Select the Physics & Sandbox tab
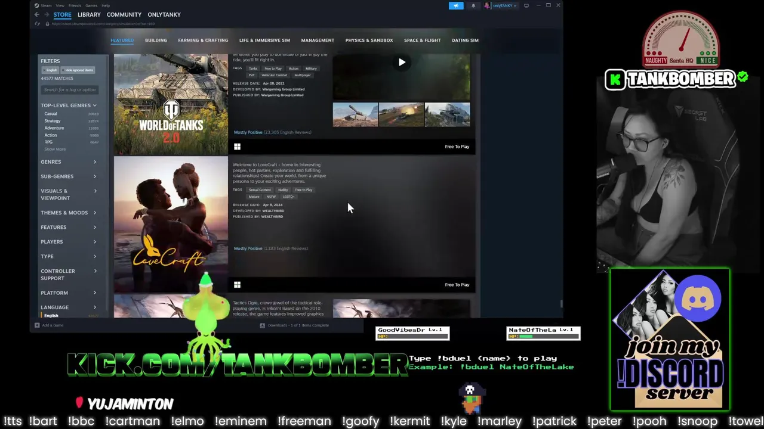Screen dimensions: 764x429 (x=369, y=40)
